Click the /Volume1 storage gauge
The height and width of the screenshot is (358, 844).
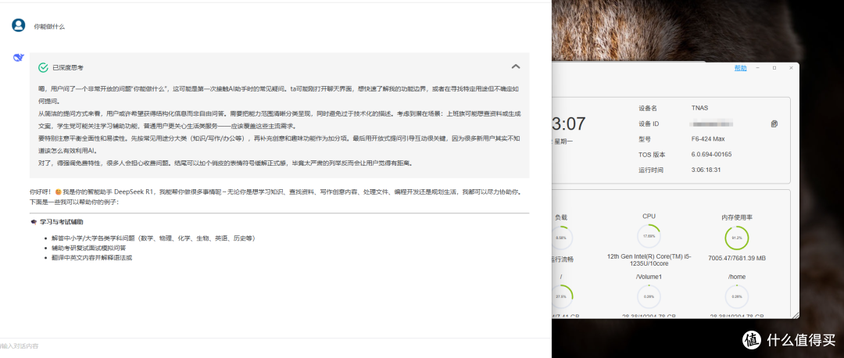[649, 296]
